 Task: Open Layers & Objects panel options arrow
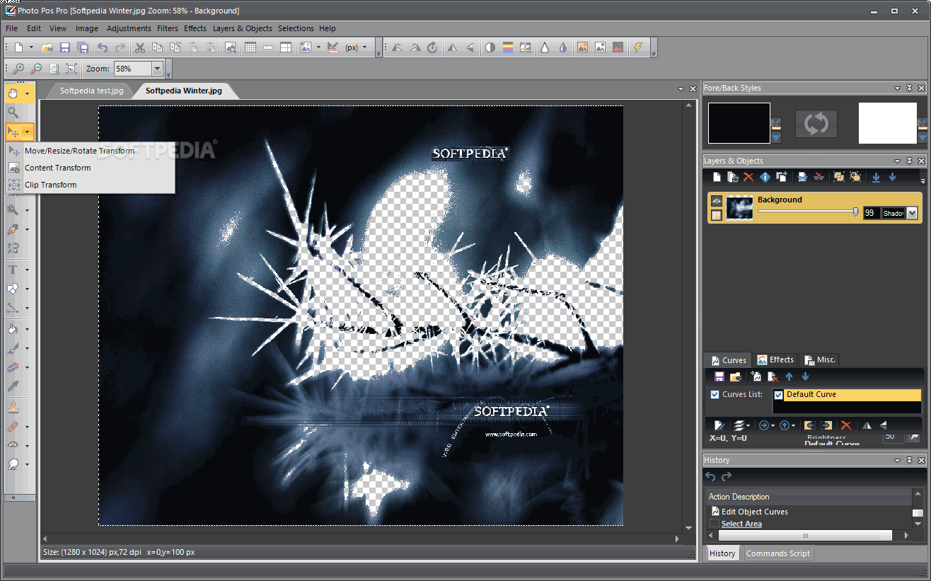898,161
